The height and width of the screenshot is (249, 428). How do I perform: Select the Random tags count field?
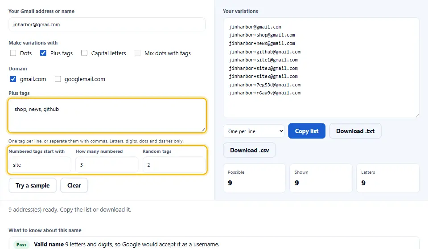(x=174, y=165)
